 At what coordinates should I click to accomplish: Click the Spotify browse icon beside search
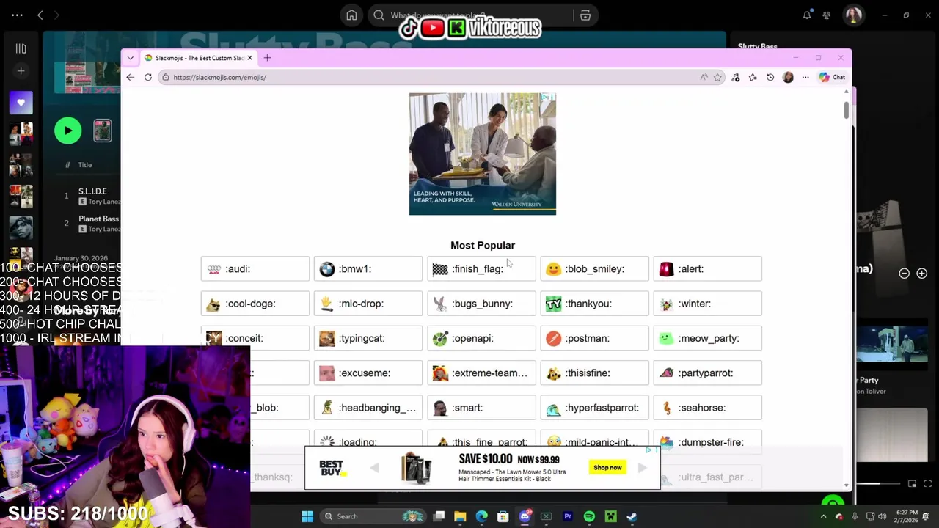click(585, 15)
